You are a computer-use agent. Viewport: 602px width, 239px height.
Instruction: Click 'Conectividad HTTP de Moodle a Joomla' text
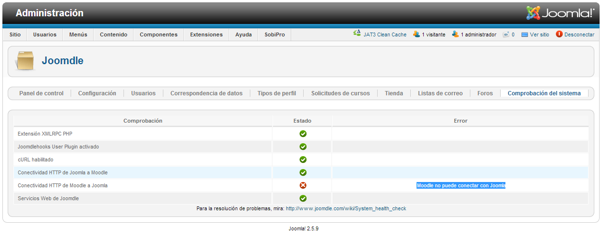[62, 185]
